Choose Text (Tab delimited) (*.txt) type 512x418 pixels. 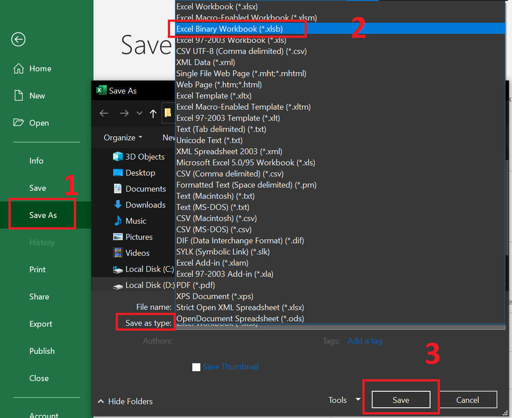click(340, 129)
